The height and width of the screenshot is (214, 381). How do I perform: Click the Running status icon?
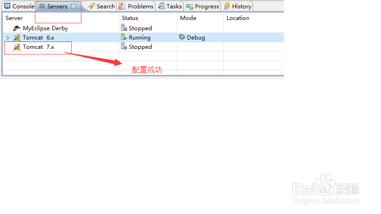[124, 37]
